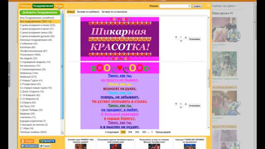The width and height of the screenshot is (265, 149).
Task: Click the thumbs-down icon beside the Шикарная КРАСОТКА card
Action: [x=176, y=37]
